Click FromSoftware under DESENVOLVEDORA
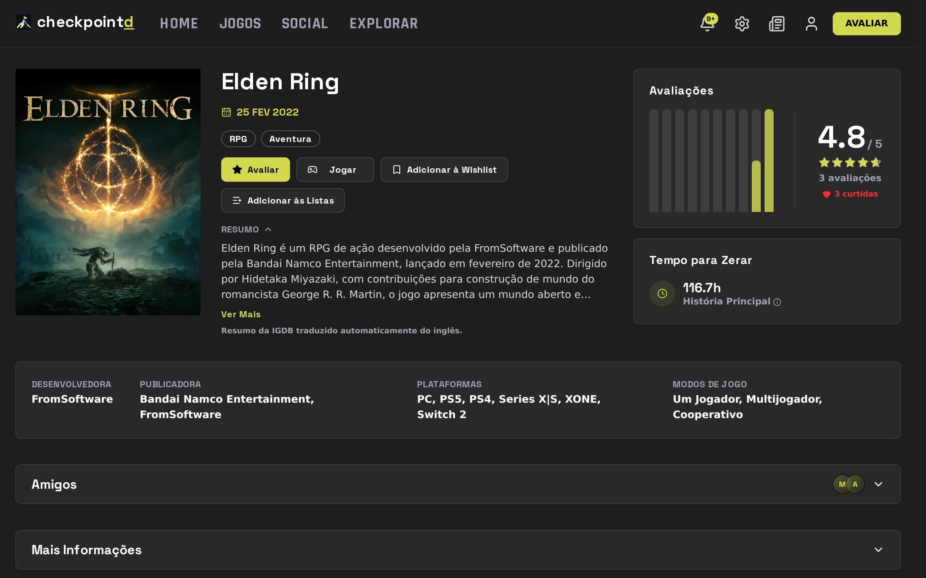 tap(72, 399)
